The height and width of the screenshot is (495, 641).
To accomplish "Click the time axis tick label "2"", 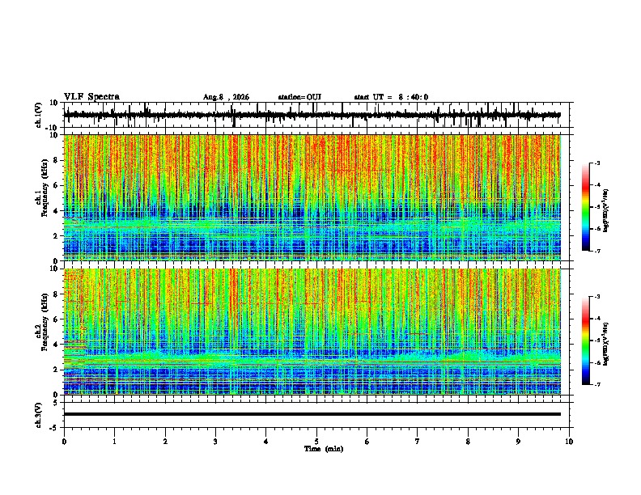I will click(165, 442).
